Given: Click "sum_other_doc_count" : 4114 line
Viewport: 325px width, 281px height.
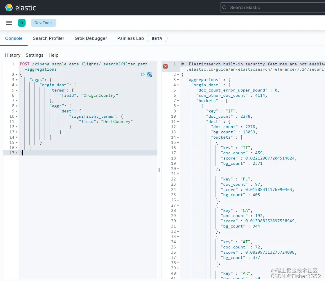Looking at the screenshot, I should [231, 95].
